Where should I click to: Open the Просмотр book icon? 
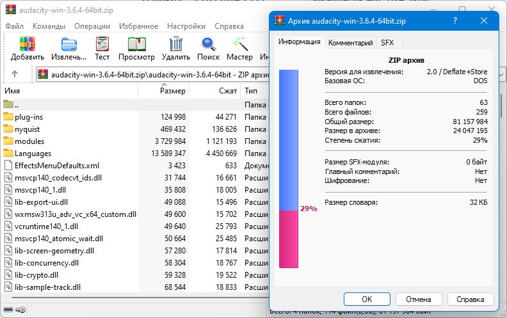pyautogui.click(x=136, y=44)
